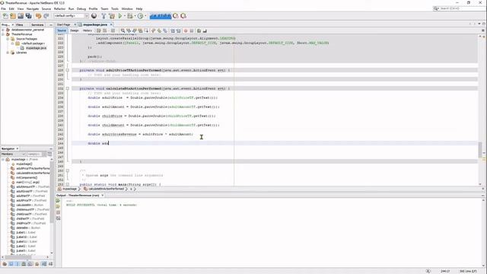Toggle Show Static Members filter in Navigator
This screenshot has height=274, width=487.
17,264
